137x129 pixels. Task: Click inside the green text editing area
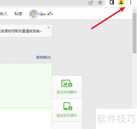click(26, 86)
